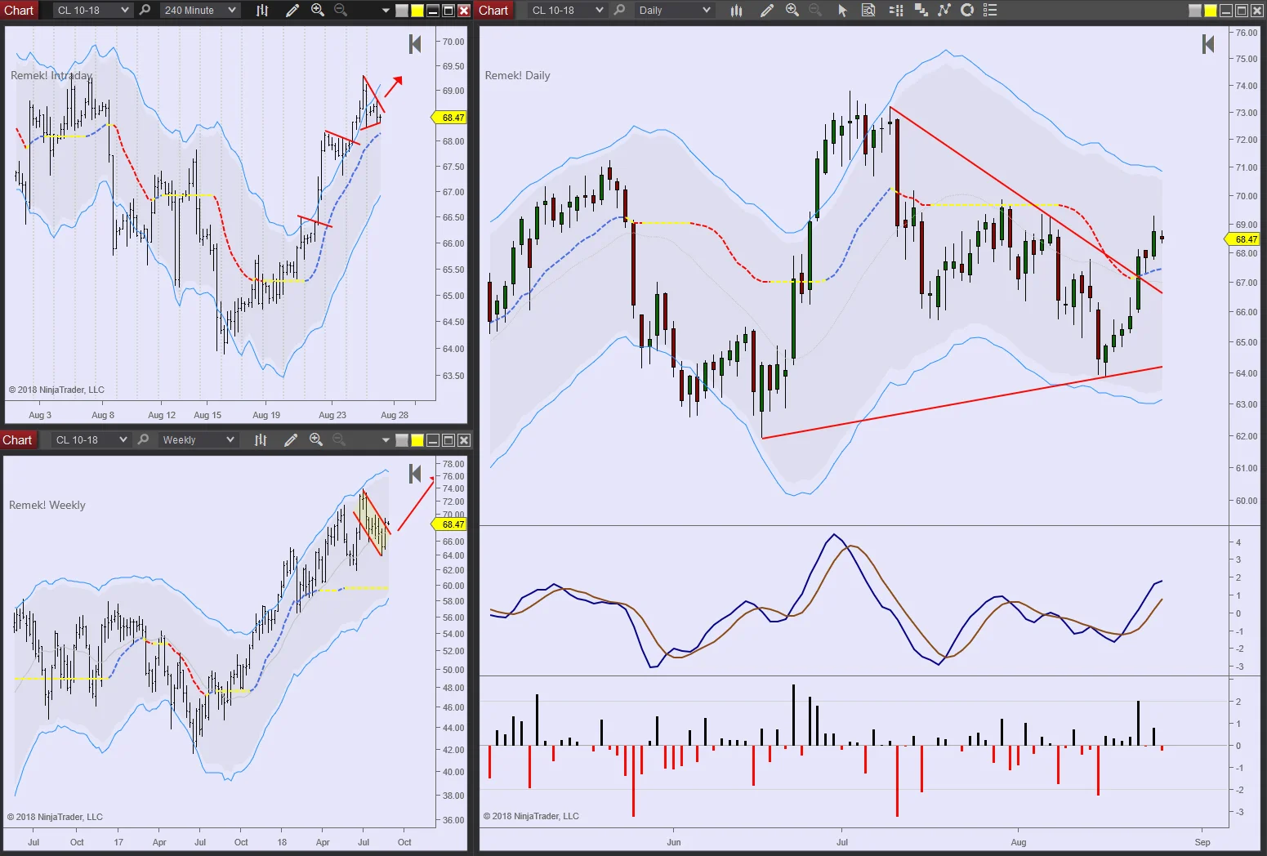The image size is (1267, 856).
Task: Zoom out on the Daily chart
Action: pyautogui.click(x=815, y=11)
